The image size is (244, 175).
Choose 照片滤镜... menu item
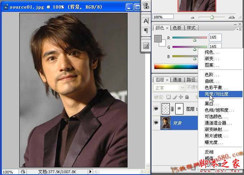click(220, 136)
